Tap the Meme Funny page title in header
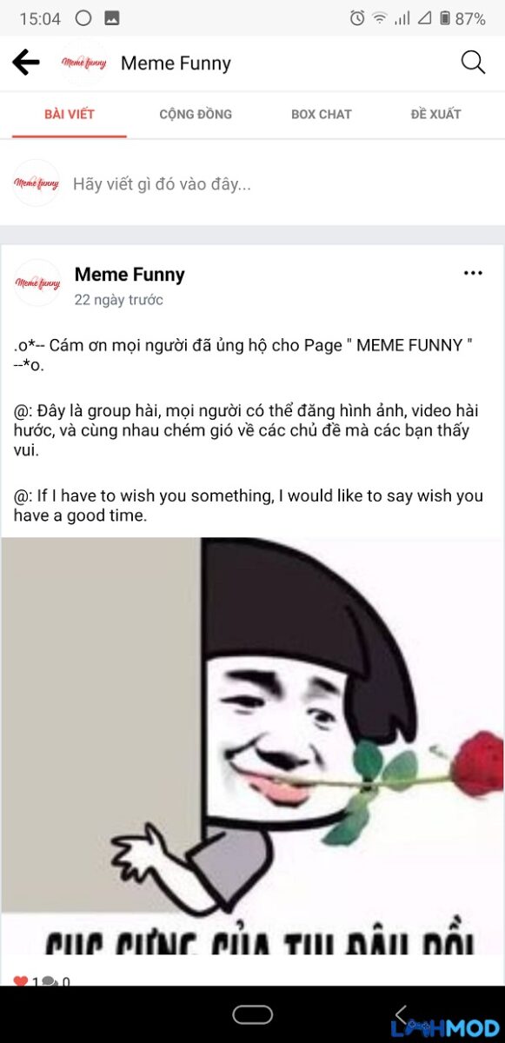The width and height of the screenshot is (505, 1043). [176, 63]
